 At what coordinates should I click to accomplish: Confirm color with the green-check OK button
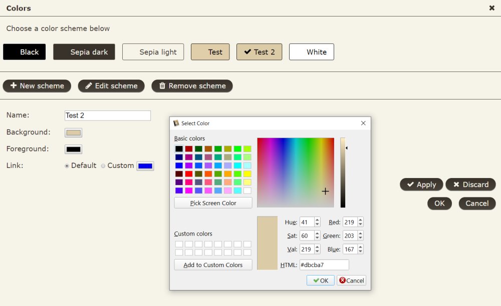(x=321, y=280)
